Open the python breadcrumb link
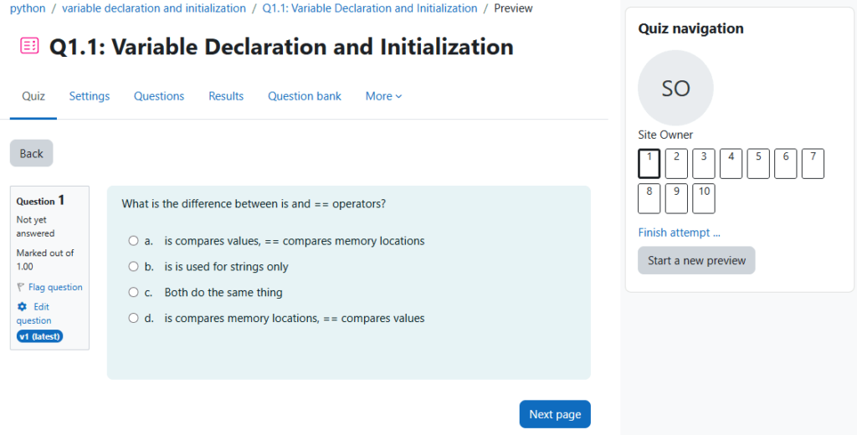Viewport: 857px width, 435px height. click(x=28, y=8)
